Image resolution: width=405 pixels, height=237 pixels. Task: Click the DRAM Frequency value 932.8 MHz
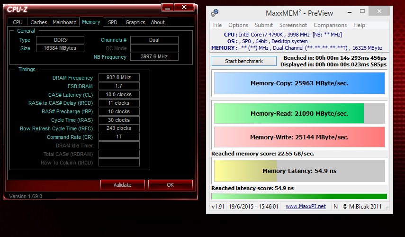coord(119,77)
